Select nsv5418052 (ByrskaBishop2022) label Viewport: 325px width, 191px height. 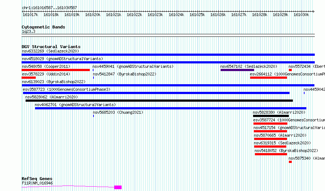286,151
